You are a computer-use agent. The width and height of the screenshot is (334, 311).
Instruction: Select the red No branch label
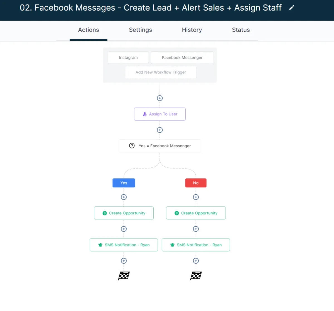click(x=196, y=183)
